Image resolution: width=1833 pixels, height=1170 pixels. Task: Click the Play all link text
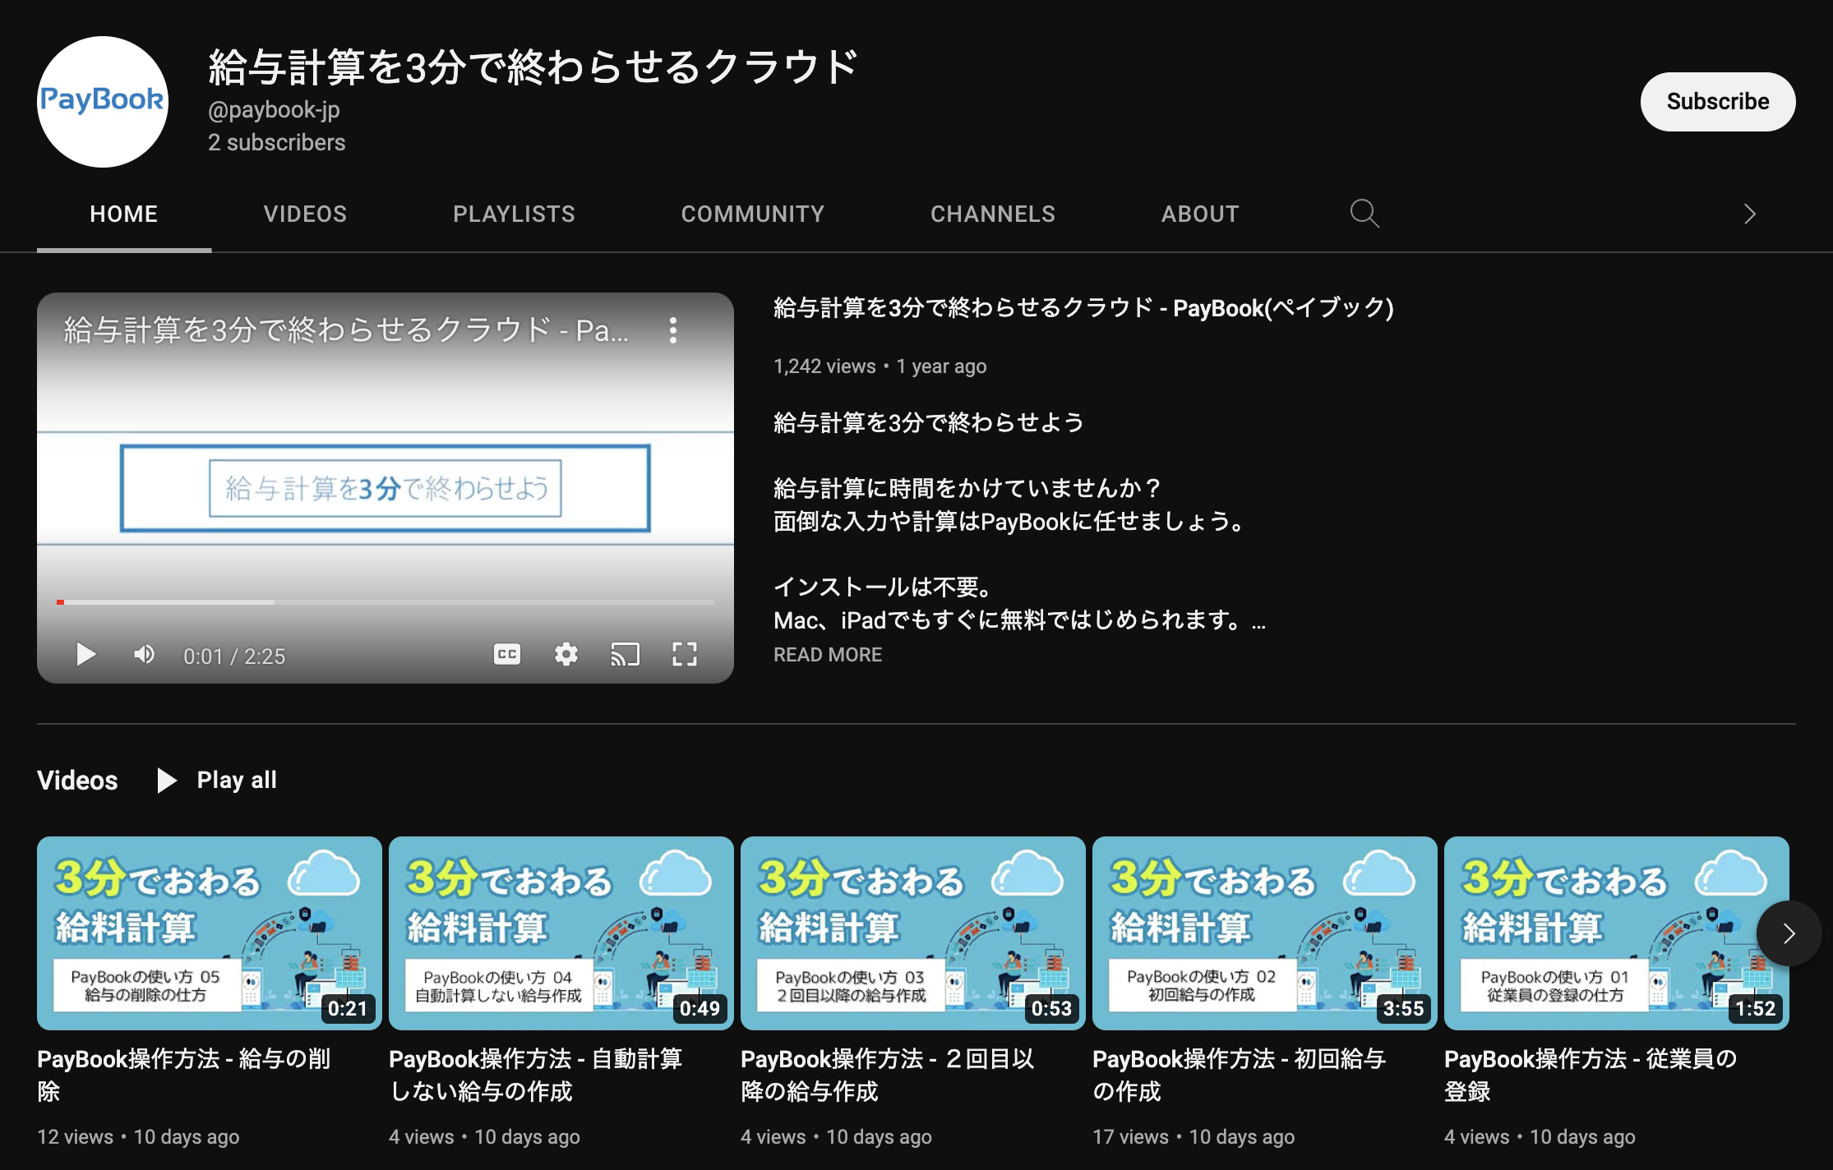click(x=237, y=781)
